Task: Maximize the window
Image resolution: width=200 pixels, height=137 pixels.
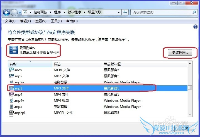Action: pos(181,3)
